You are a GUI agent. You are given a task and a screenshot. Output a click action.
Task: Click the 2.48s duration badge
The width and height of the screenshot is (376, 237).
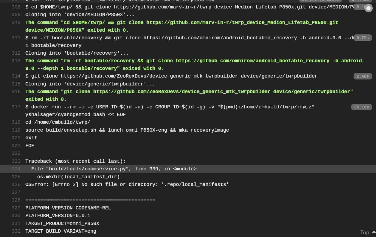click(x=363, y=76)
